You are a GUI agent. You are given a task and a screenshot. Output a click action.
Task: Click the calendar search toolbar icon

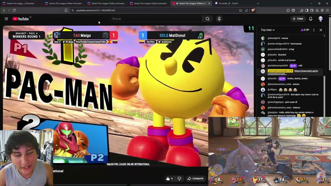(293, 10)
